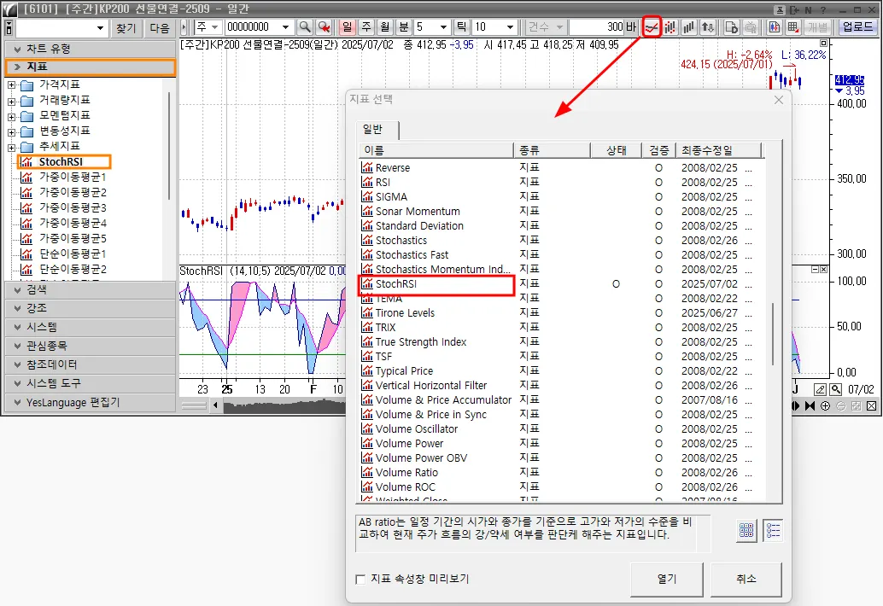Screen dimensions: 883x606
Task: Click the pencil edit icon at chart bottom
Action: pos(820,389)
